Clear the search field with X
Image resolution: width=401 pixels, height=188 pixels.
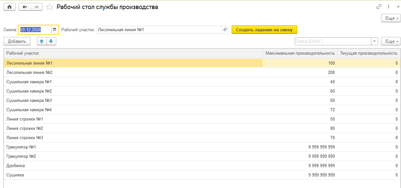(x=375, y=41)
